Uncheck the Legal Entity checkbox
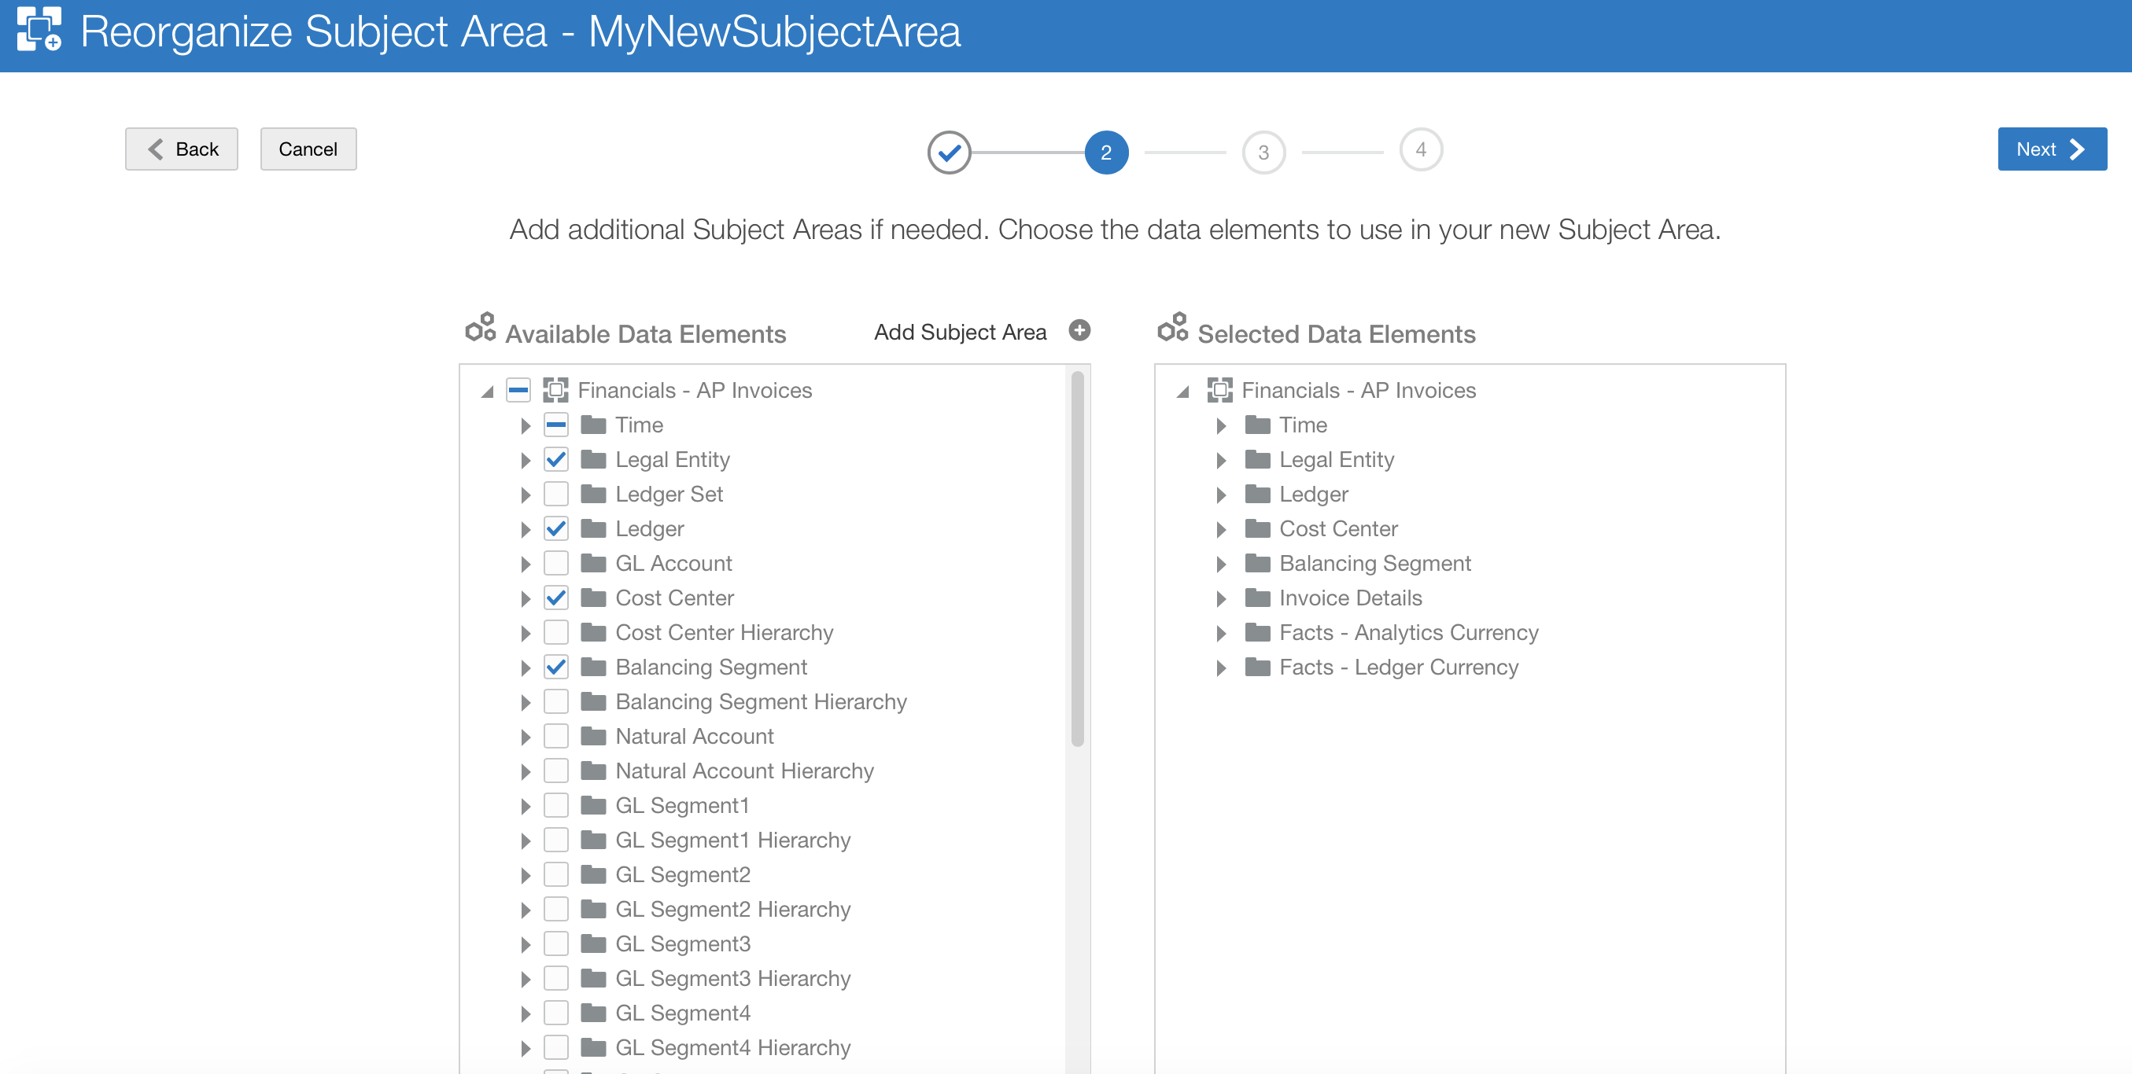2132x1074 pixels. click(x=556, y=459)
